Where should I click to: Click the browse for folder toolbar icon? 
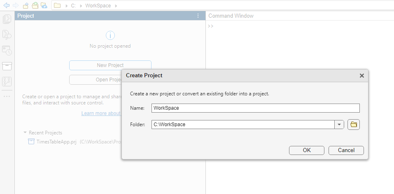coord(35,6)
